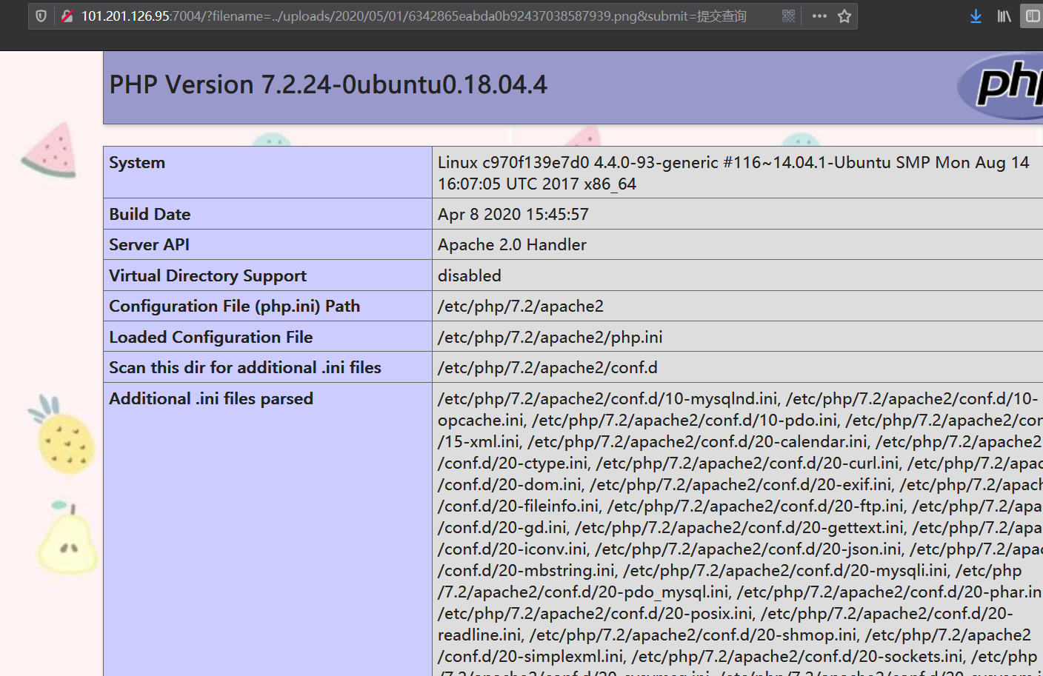Click the Server API label

pyautogui.click(x=149, y=245)
